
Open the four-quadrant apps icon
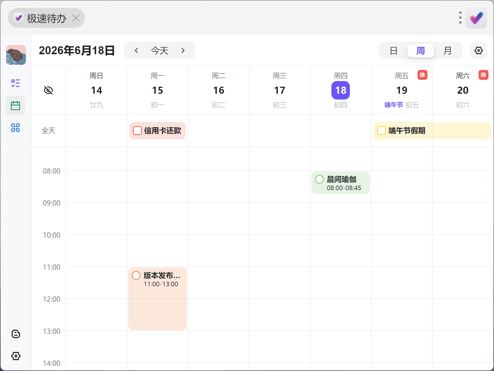click(15, 128)
